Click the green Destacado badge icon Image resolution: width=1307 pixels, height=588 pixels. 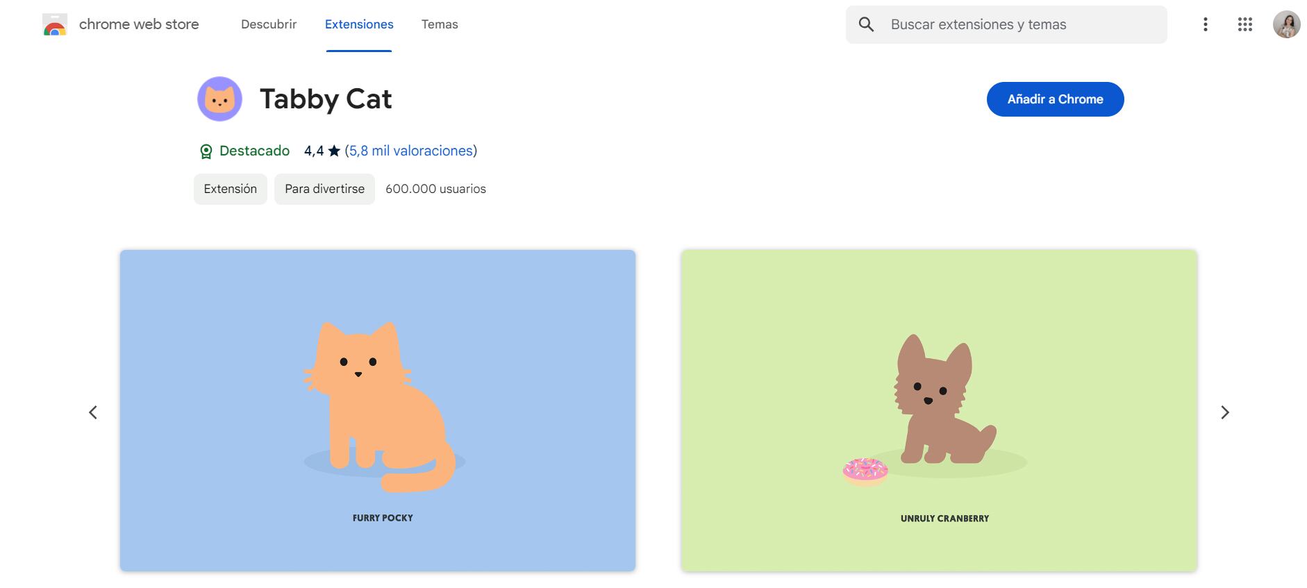206,151
